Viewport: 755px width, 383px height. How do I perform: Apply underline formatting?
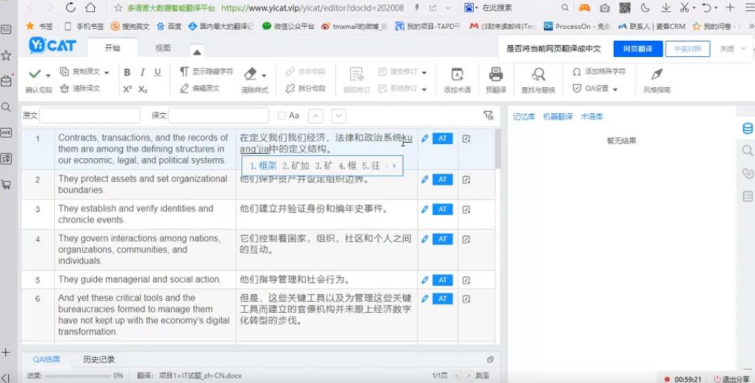[157, 72]
